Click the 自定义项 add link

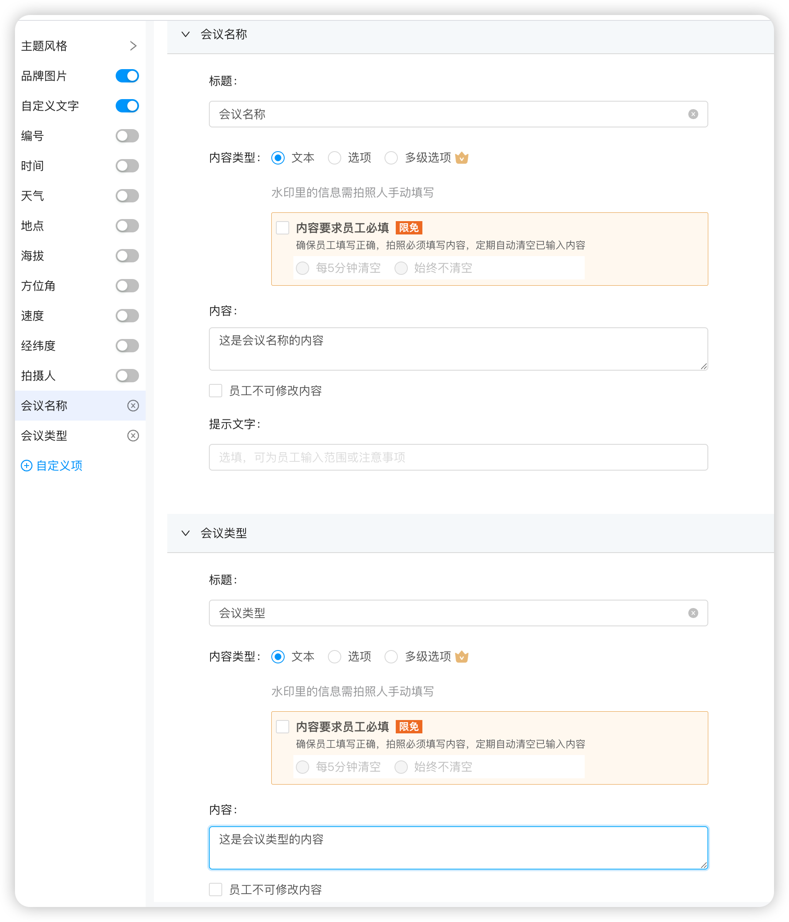[x=59, y=466]
